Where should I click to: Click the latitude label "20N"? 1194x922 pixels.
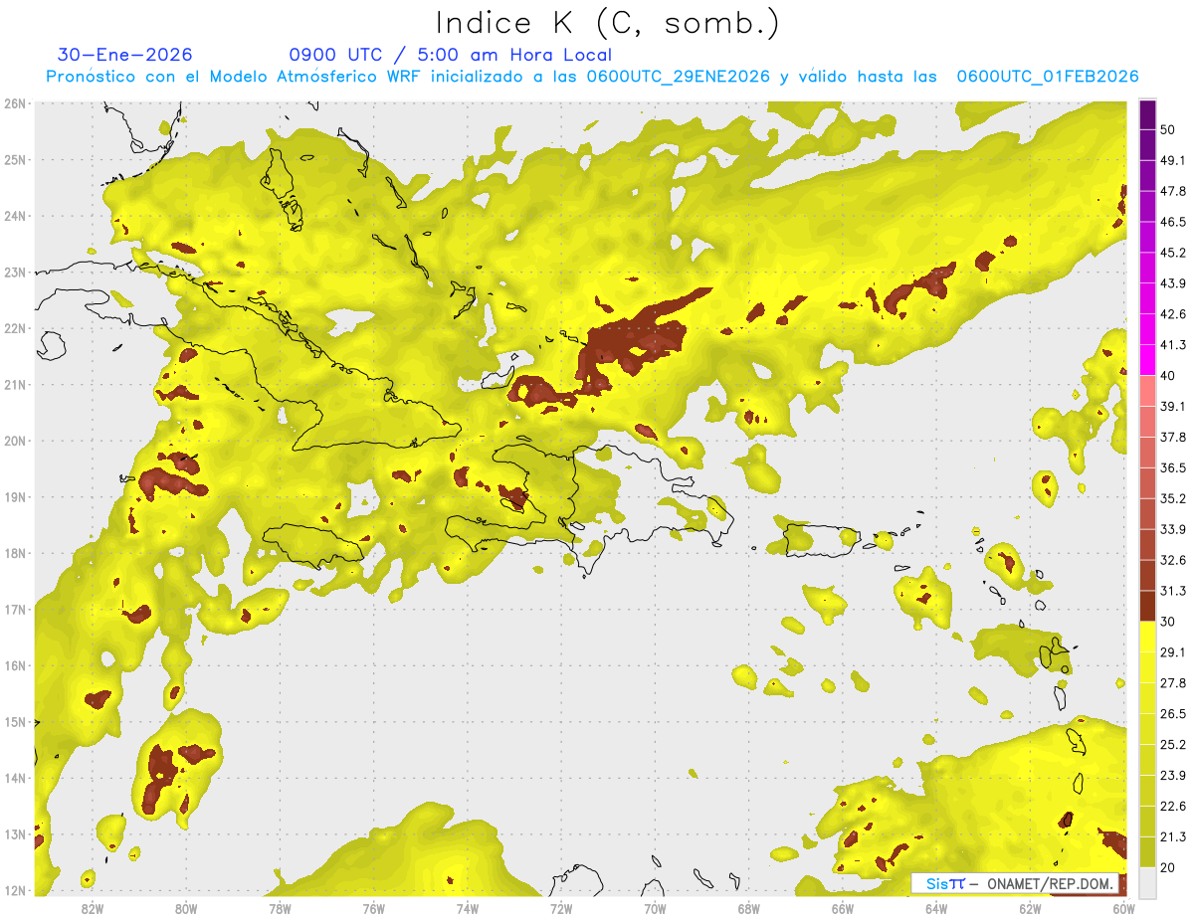[15, 441]
